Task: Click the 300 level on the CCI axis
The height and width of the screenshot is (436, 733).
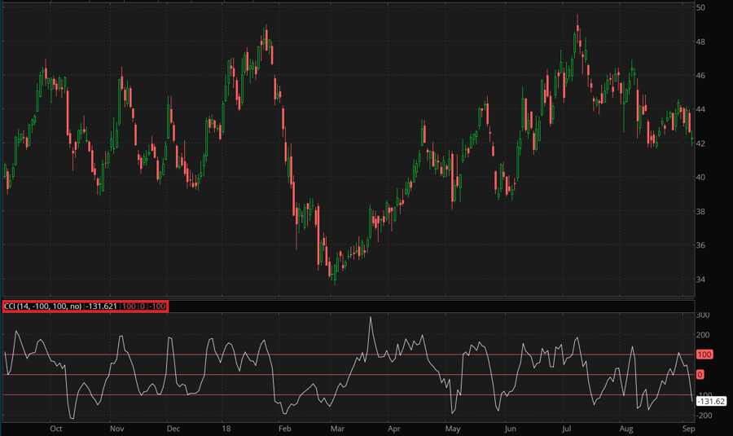Action: tap(703, 315)
